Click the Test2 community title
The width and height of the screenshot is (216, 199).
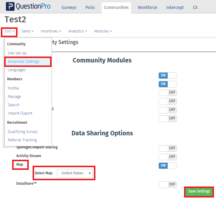[x=15, y=19]
